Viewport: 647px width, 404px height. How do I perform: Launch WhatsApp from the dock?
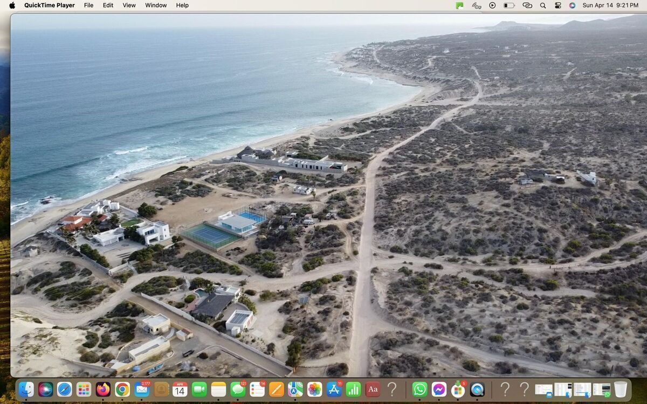coord(419,389)
